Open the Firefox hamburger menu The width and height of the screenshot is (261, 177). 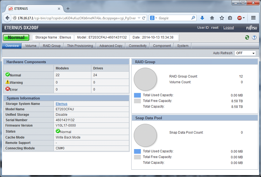click(x=253, y=18)
